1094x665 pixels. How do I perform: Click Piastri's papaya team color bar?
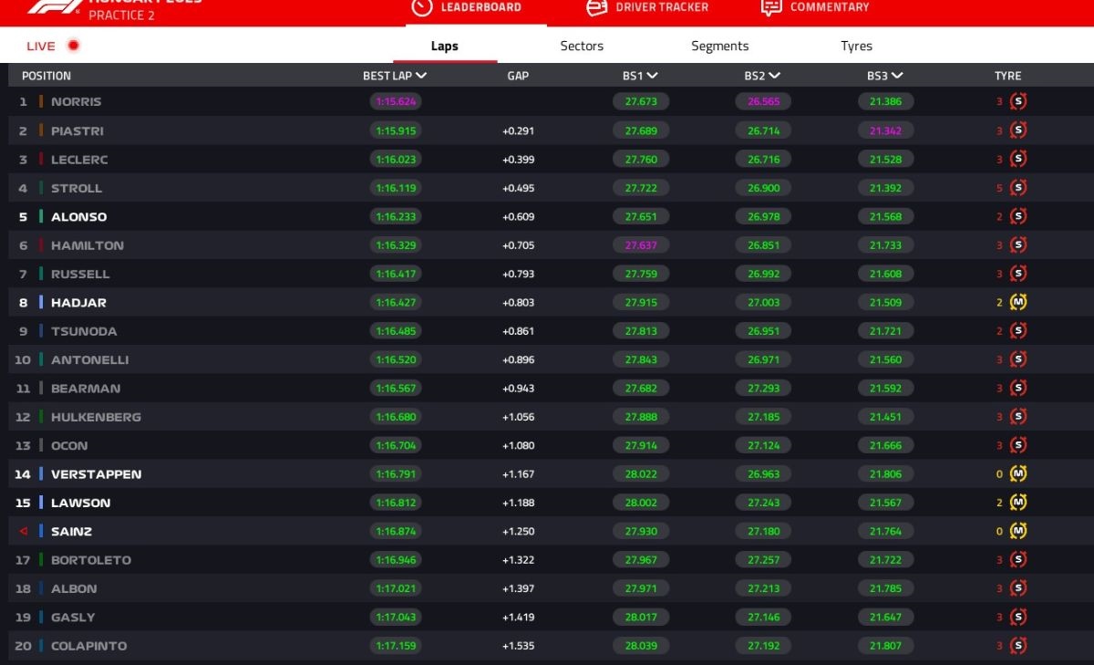pos(41,131)
